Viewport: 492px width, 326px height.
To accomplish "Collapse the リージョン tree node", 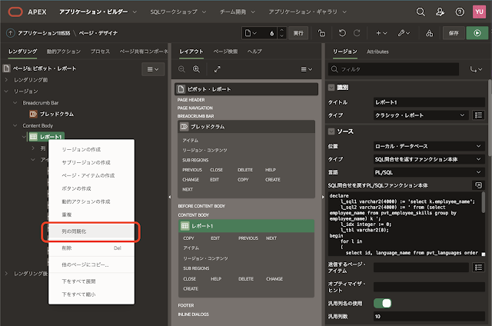I will (6, 91).
